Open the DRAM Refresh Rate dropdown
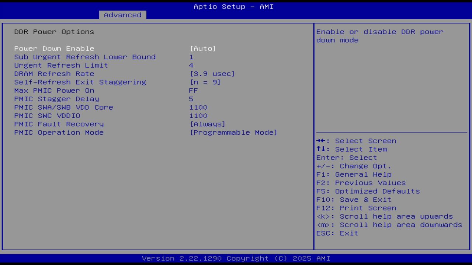The width and height of the screenshot is (472, 265). coord(212,74)
